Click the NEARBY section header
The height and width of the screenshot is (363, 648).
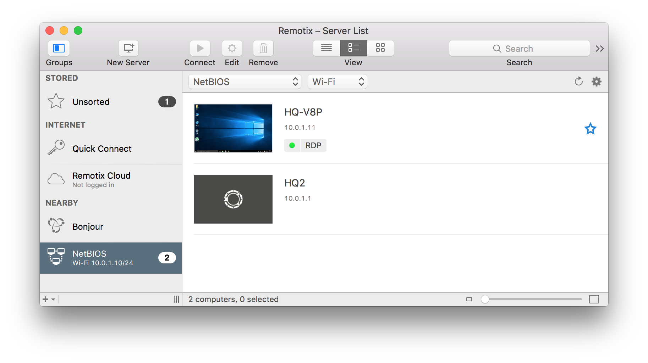[x=62, y=203]
